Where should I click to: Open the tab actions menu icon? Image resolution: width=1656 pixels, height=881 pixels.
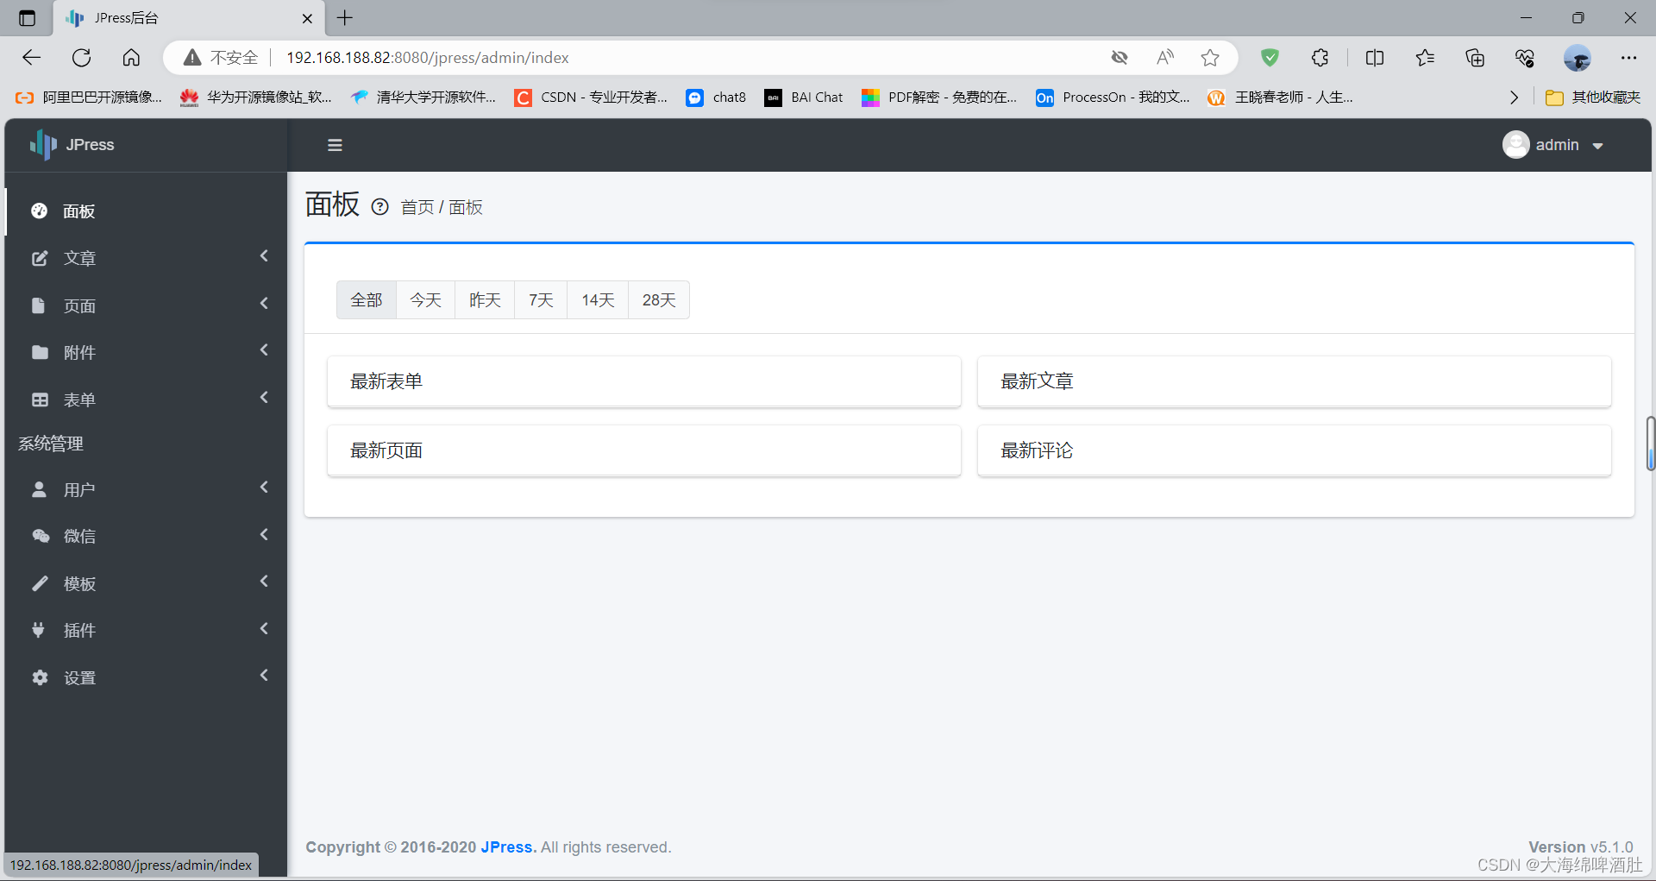coord(27,18)
